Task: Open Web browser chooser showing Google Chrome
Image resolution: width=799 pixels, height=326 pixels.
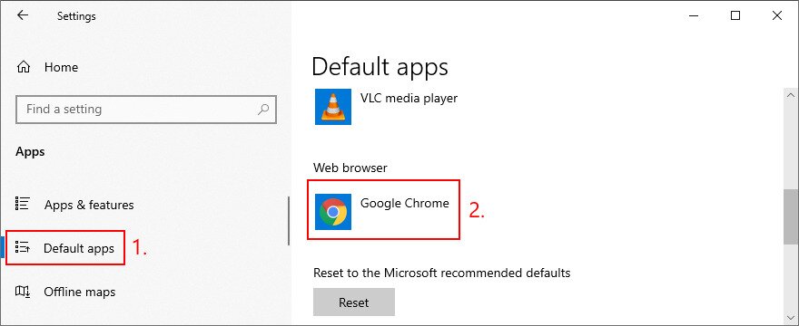Action: click(x=383, y=209)
